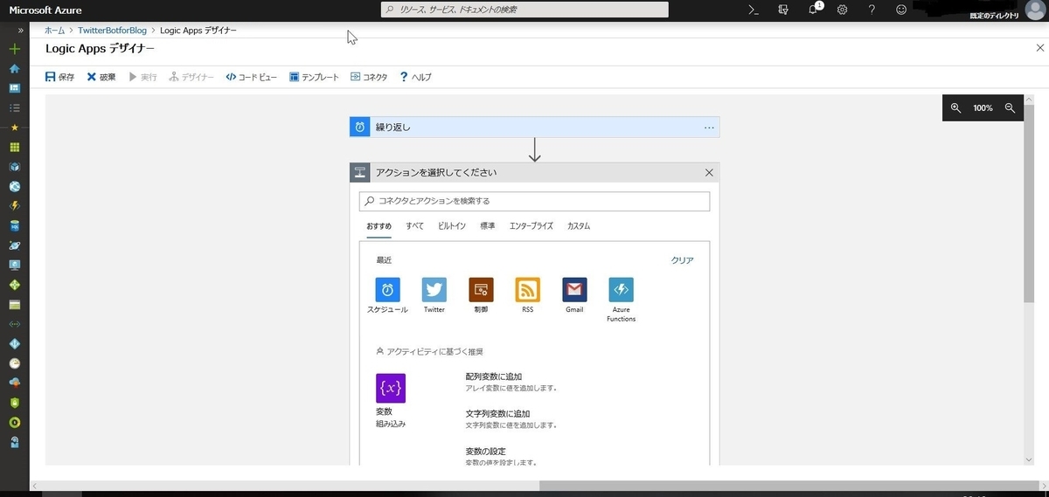This screenshot has width=1049, height=497.
Task: Open portal settings gear
Action: pos(843,10)
